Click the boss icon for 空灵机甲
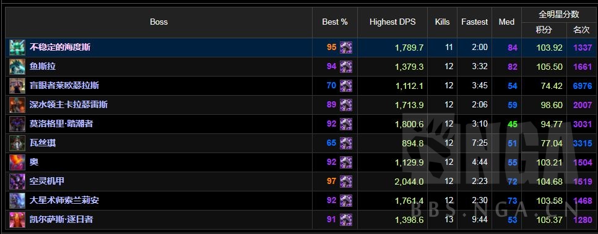598x234 pixels. coord(17,182)
